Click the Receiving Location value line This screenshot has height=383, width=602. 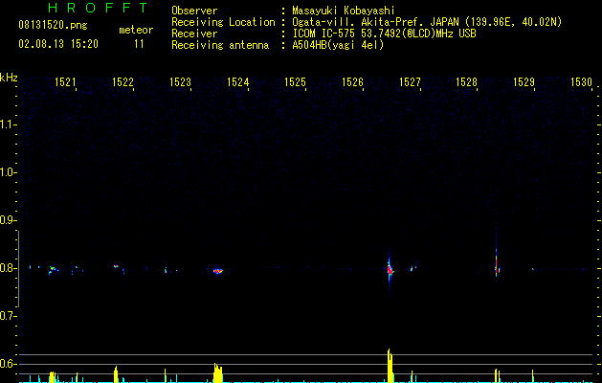point(427,22)
